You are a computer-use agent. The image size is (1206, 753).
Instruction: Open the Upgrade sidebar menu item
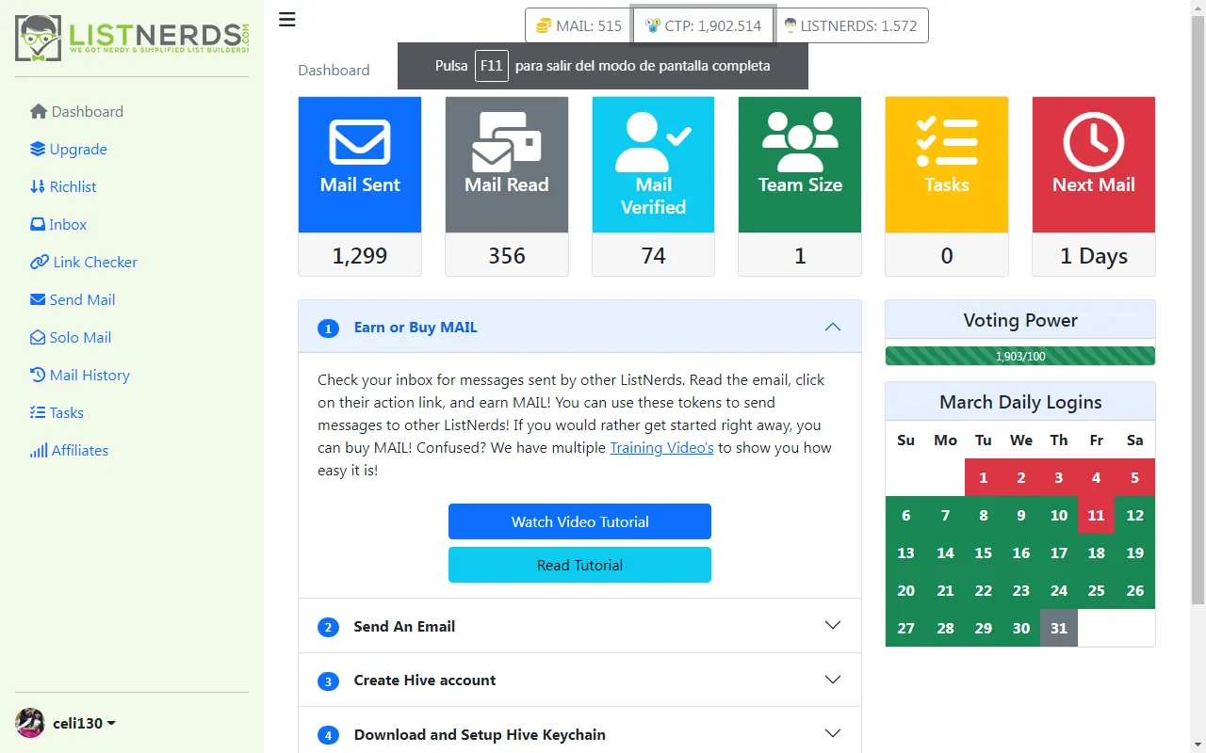click(x=69, y=149)
